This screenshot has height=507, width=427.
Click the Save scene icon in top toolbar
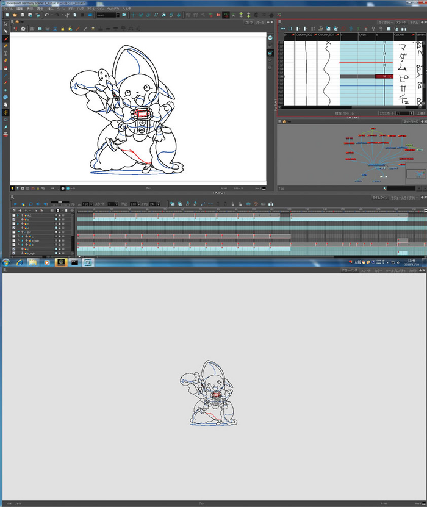coord(23,15)
